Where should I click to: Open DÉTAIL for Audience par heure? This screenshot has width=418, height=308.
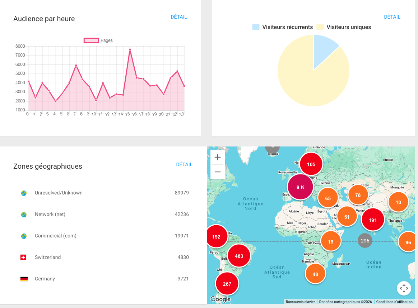point(179,17)
